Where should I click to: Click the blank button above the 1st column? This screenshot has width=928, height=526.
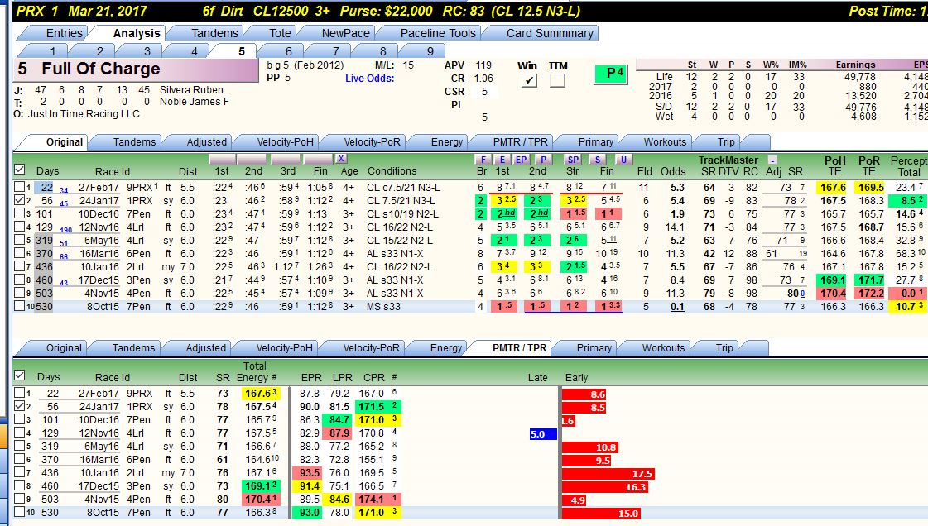click(x=223, y=159)
